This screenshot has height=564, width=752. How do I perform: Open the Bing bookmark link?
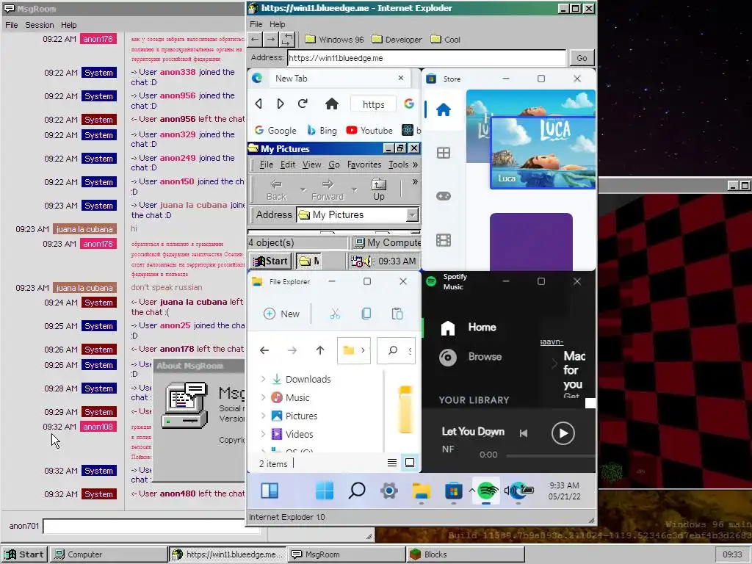click(x=322, y=131)
